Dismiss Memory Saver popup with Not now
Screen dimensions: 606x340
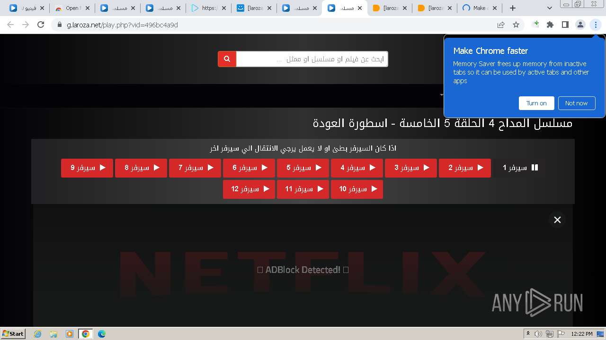click(x=576, y=103)
